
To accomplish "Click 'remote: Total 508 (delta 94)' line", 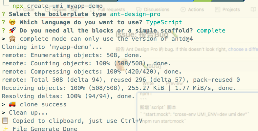I will click(121, 80).
